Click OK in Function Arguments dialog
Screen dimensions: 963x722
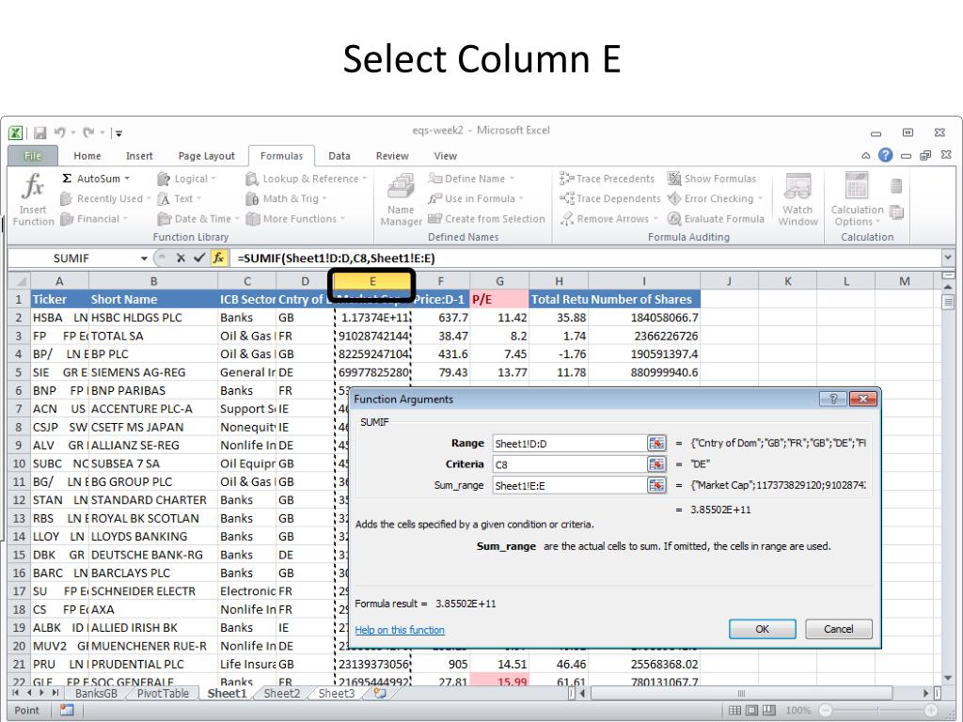point(762,629)
